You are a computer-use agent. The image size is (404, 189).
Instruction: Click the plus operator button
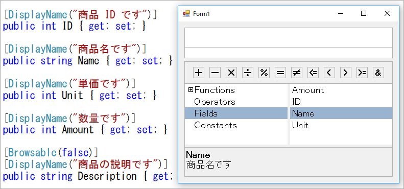199,73
